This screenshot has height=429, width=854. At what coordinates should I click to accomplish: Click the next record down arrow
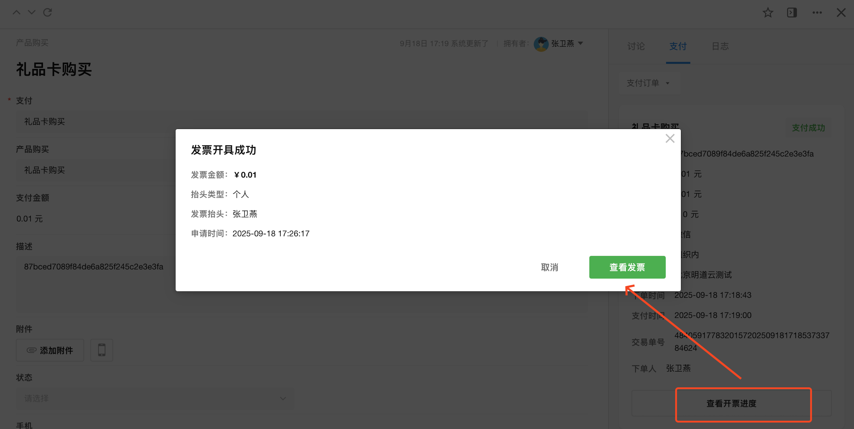32,13
